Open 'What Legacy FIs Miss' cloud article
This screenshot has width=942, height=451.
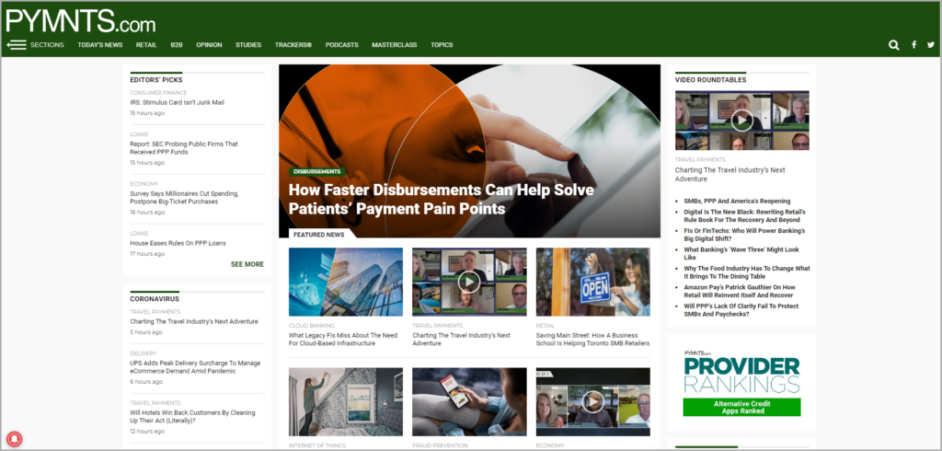(x=343, y=339)
